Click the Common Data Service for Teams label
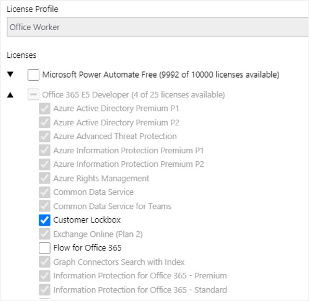Viewport: 309px width, 301px height. tap(112, 206)
